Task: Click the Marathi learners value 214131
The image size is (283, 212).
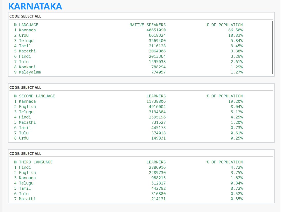Action: 158,199
